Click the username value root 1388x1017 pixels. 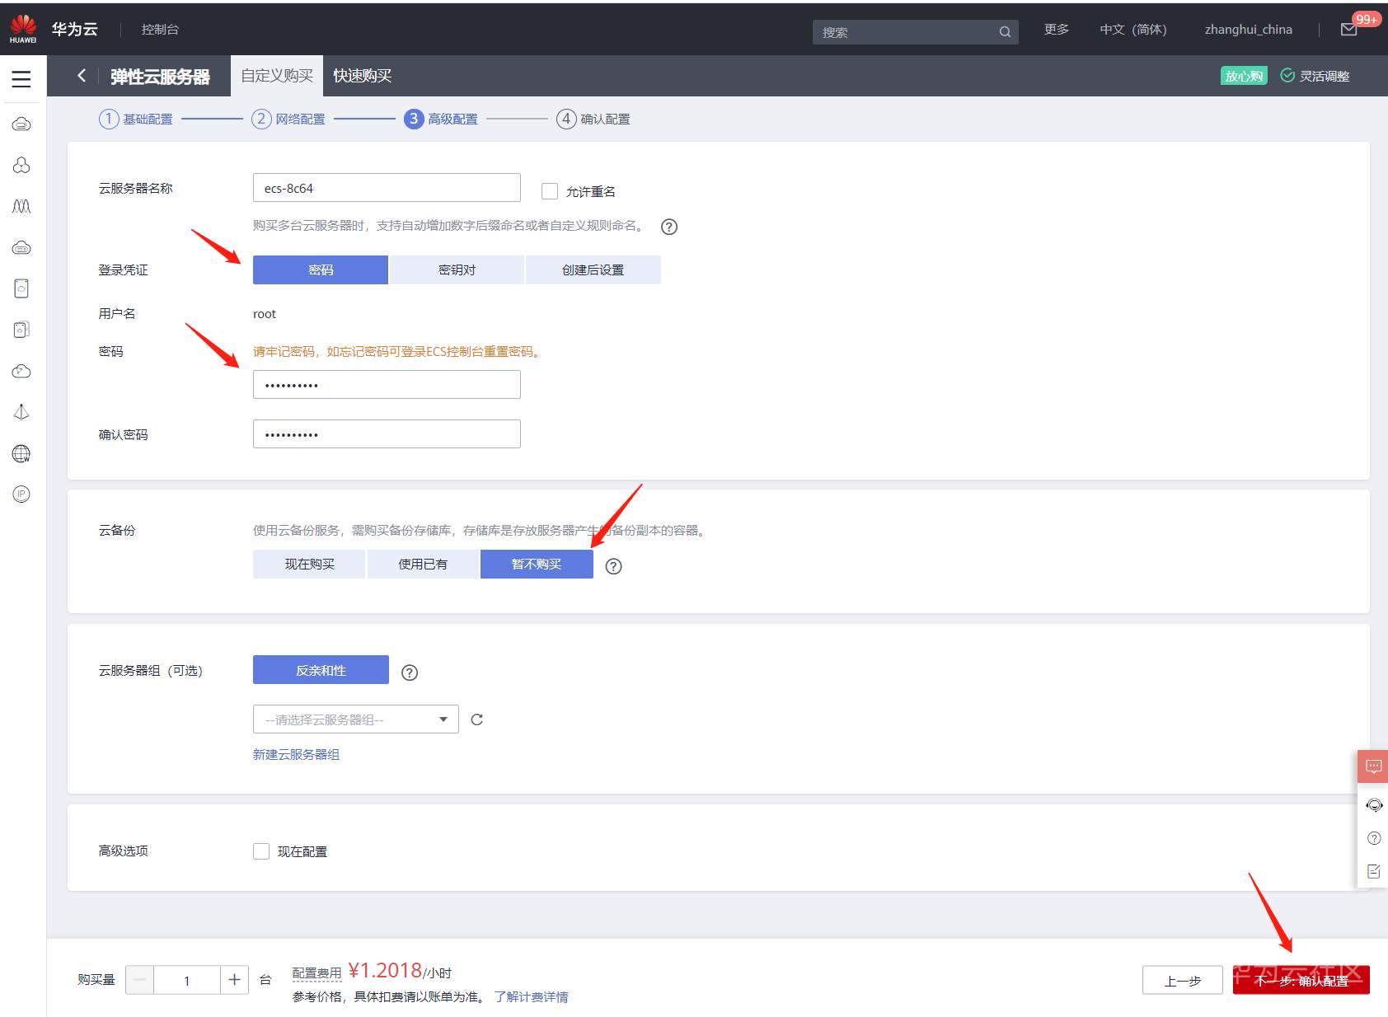click(x=265, y=314)
